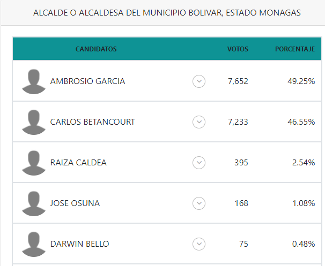
Task: Click Carlos Betancourt's avatar silhouette icon
Action: [x=34, y=123]
